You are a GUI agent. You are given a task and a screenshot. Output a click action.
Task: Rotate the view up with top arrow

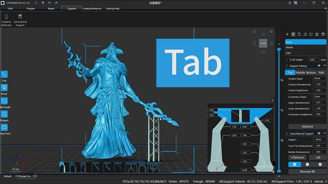pos(263,34)
